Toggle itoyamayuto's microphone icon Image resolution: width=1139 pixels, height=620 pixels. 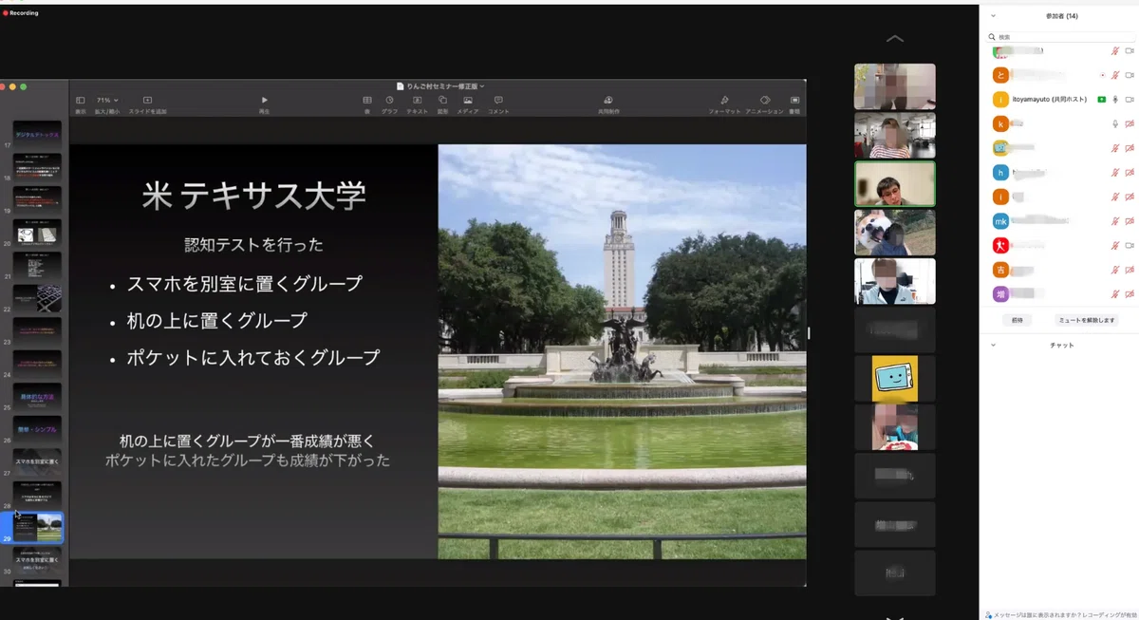click(x=1115, y=99)
